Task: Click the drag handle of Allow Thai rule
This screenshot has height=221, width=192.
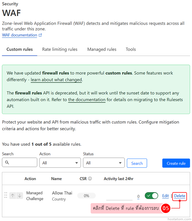Action: [6, 195]
